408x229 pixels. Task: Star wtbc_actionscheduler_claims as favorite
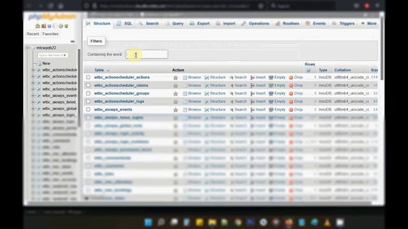point(176,86)
